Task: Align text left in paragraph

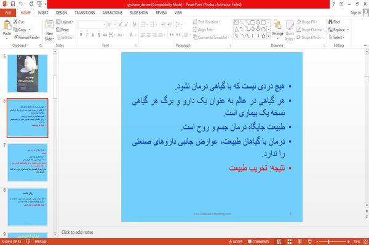Action: coord(143,35)
